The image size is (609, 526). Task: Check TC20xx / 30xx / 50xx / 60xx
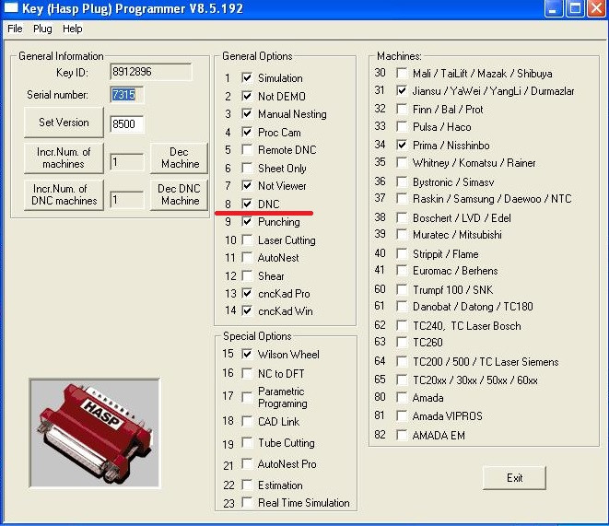click(x=402, y=380)
